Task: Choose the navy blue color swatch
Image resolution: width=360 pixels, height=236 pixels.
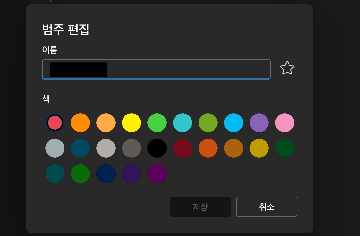Action: click(x=106, y=173)
